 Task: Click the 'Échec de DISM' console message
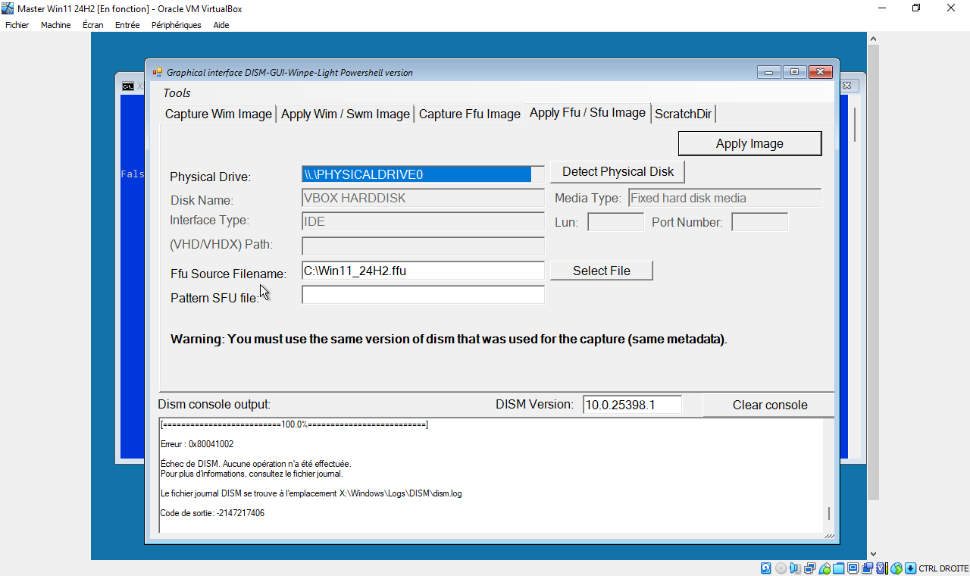click(x=255, y=464)
